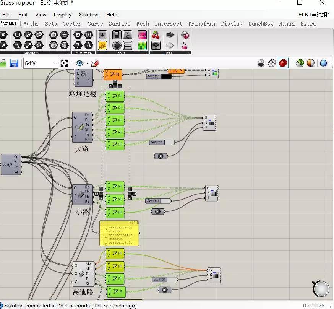Image resolution: width=334 pixels, height=309 pixels.
Task: Choose the tree icon in the Util panel
Action: pos(156,46)
